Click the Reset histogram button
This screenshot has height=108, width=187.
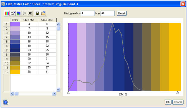121,13
